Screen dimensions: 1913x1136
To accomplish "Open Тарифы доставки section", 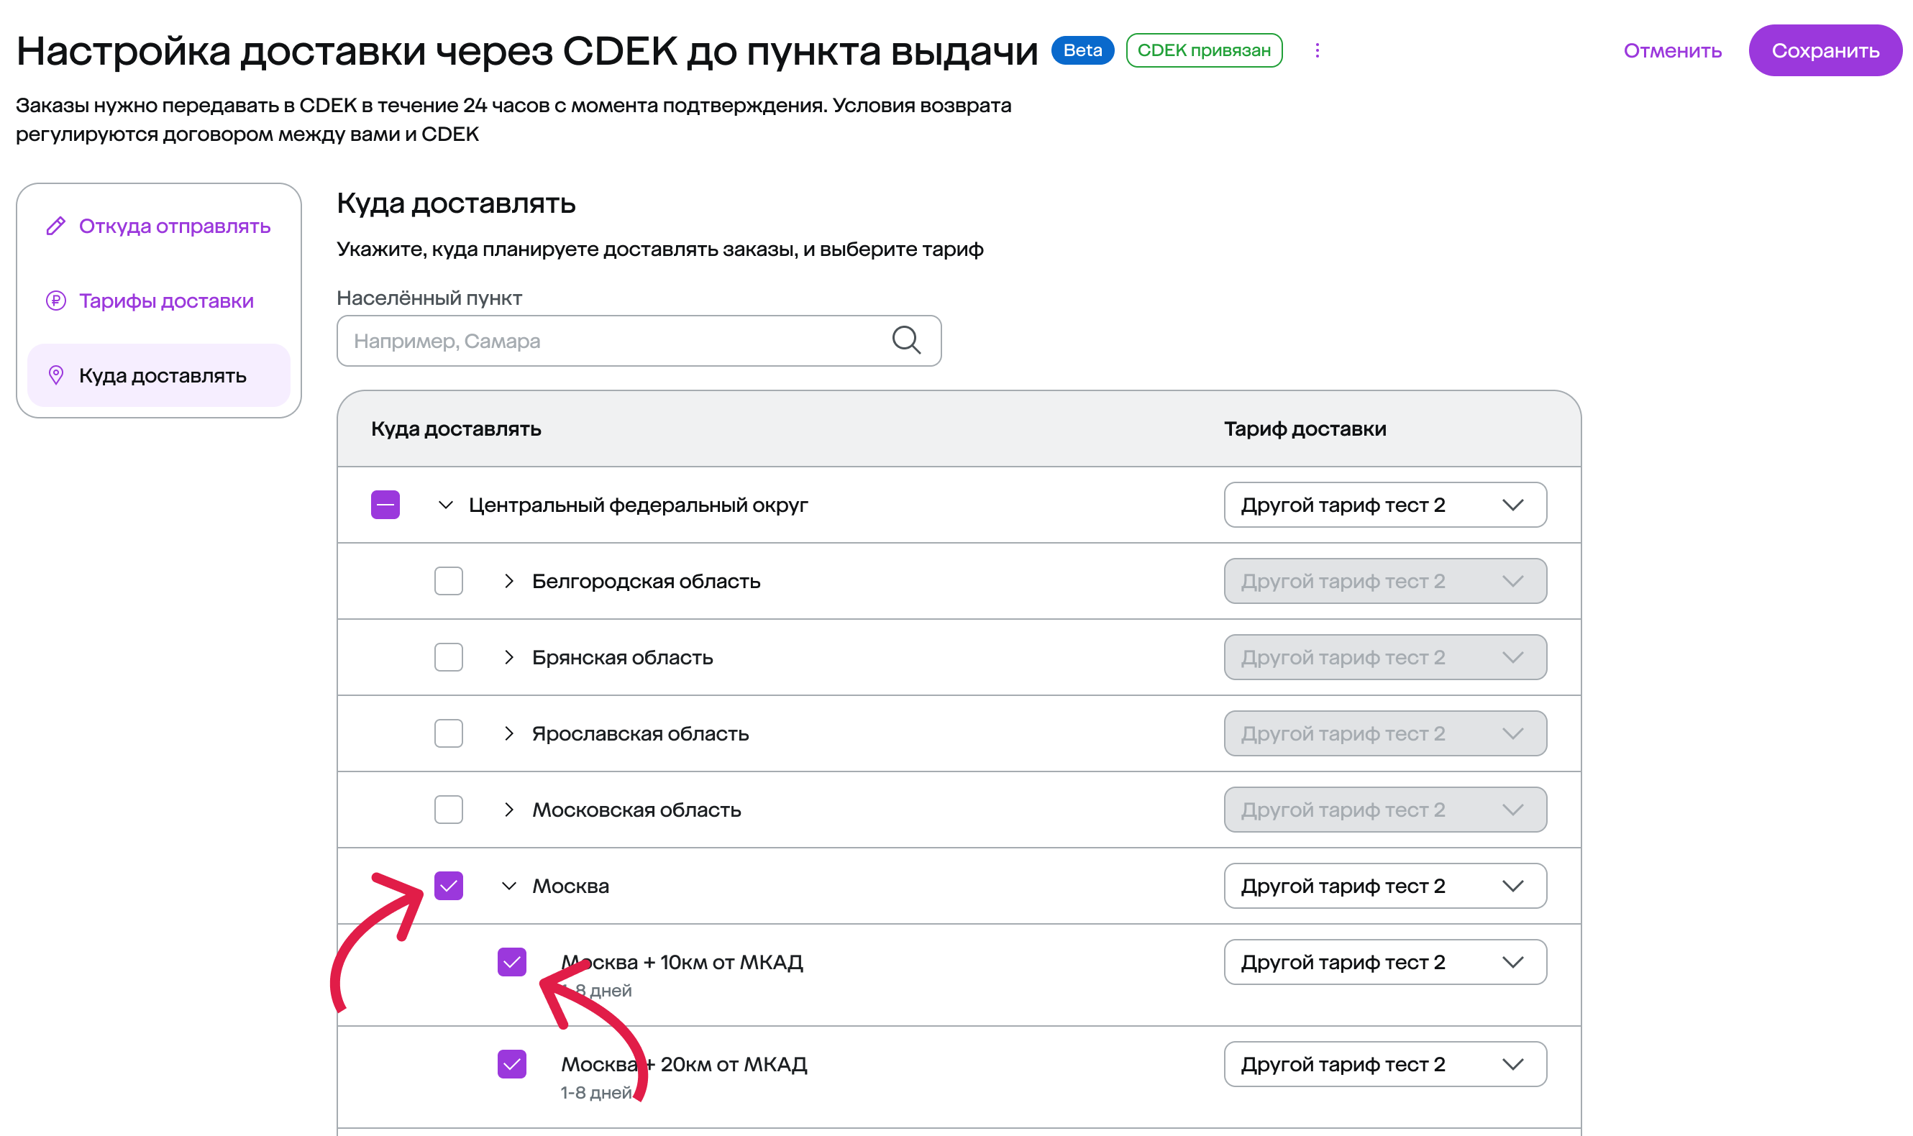I will tap(166, 301).
